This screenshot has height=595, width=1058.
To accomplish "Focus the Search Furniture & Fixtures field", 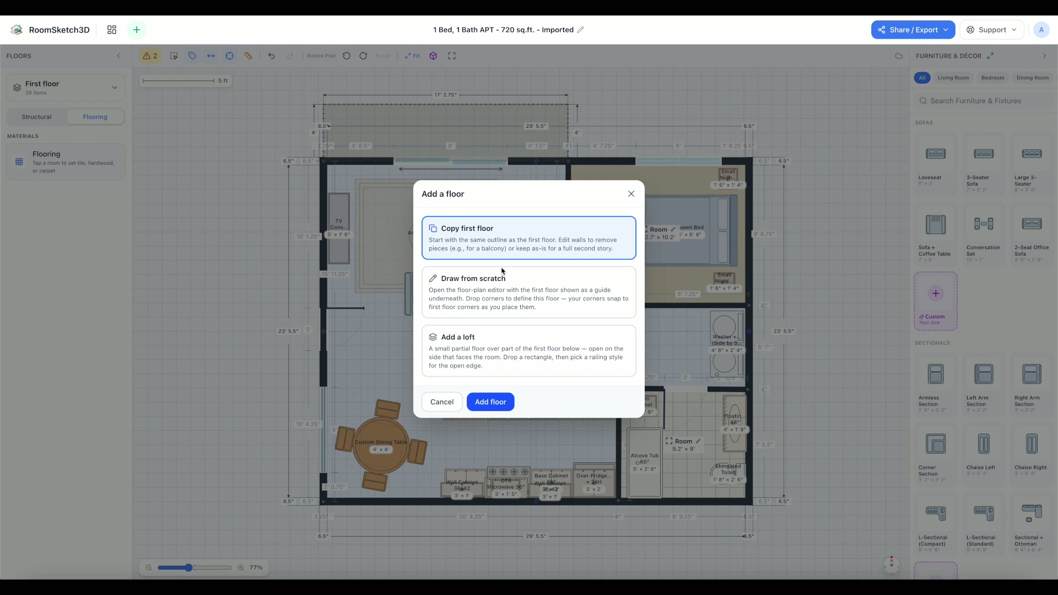I will (984, 101).
